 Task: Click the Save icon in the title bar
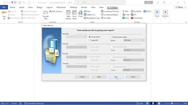coord(20,3)
